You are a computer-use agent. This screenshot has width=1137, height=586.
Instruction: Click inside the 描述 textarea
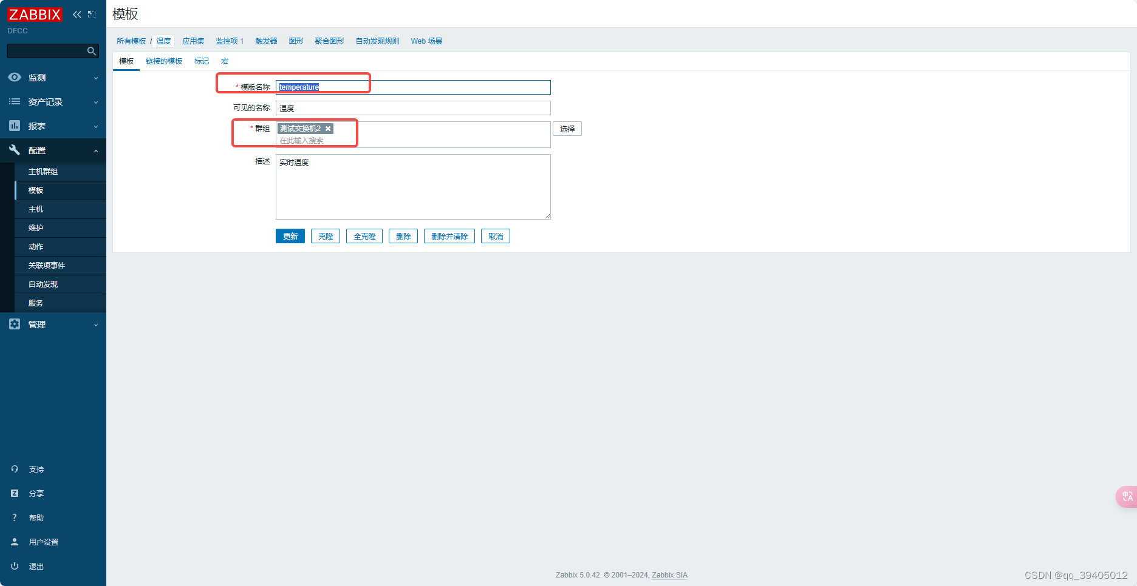tap(413, 187)
